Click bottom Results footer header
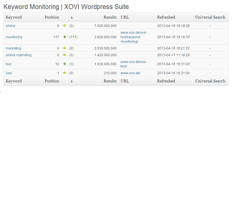Image resolution: width=232 pixels, height=221 pixels. [110, 81]
